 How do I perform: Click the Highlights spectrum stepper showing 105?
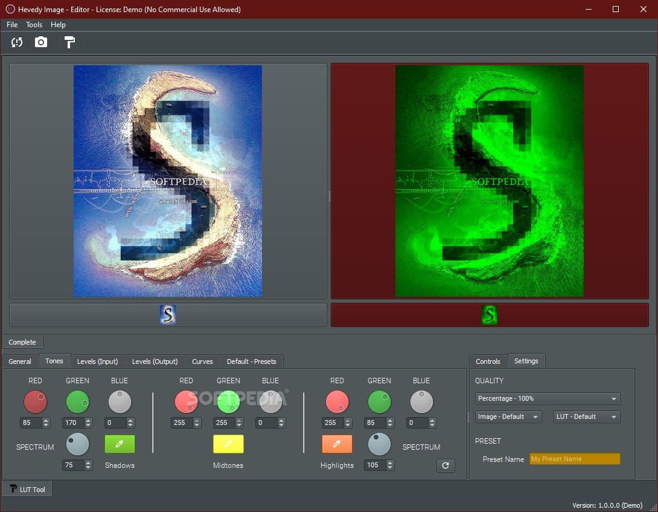379,465
